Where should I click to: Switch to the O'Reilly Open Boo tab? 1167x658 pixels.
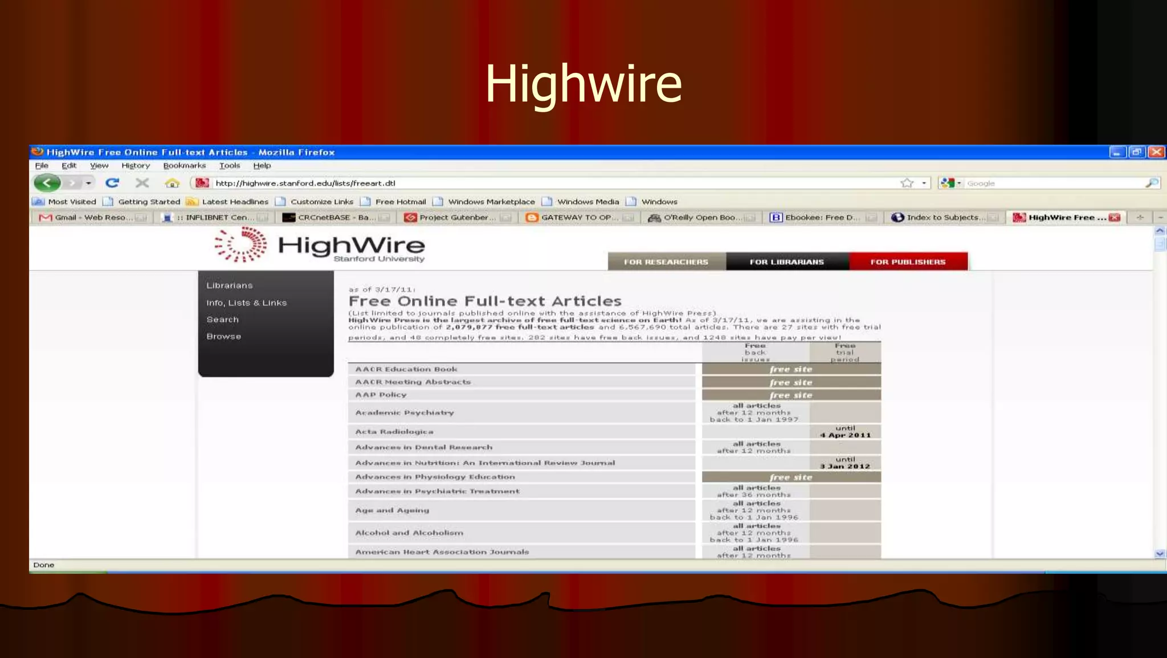[701, 218]
